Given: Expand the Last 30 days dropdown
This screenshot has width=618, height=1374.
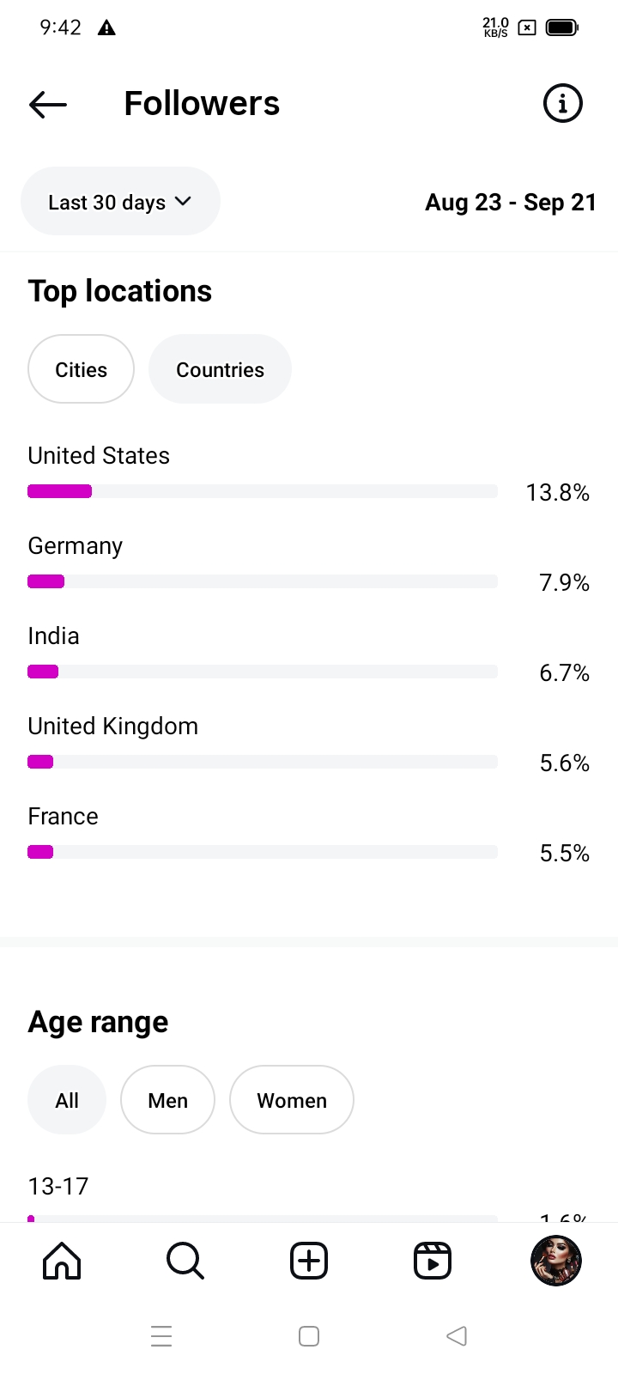Looking at the screenshot, I should pos(120,202).
